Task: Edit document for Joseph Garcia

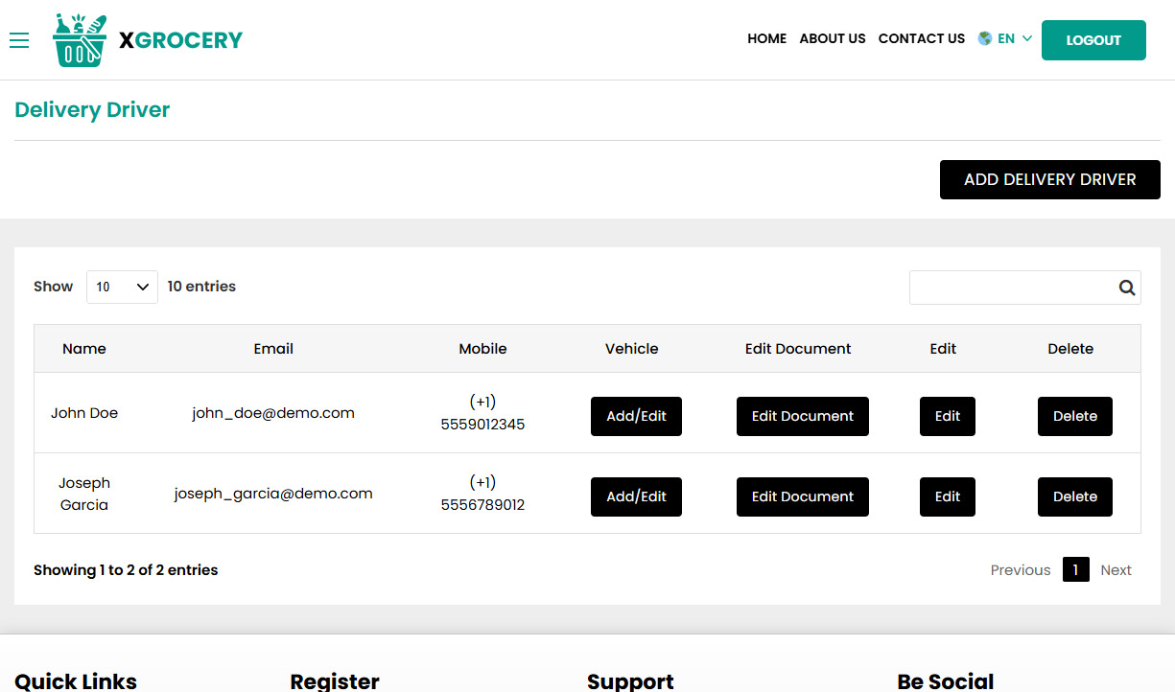Action: coord(802,497)
